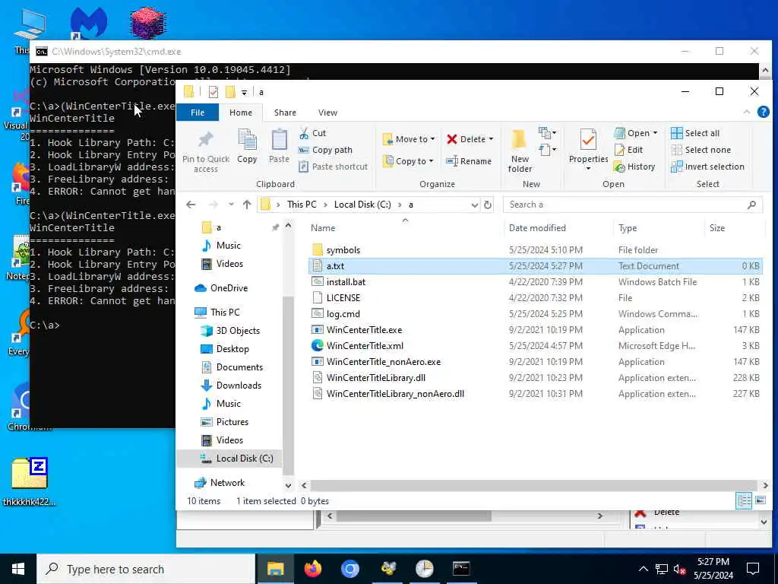Click Invert selection in ribbon
Viewport: 778px width, 584px height.
[x=707, y=167]
